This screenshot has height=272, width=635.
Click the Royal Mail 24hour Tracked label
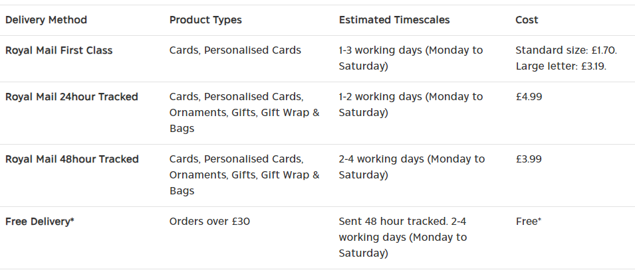pos(72,97)
